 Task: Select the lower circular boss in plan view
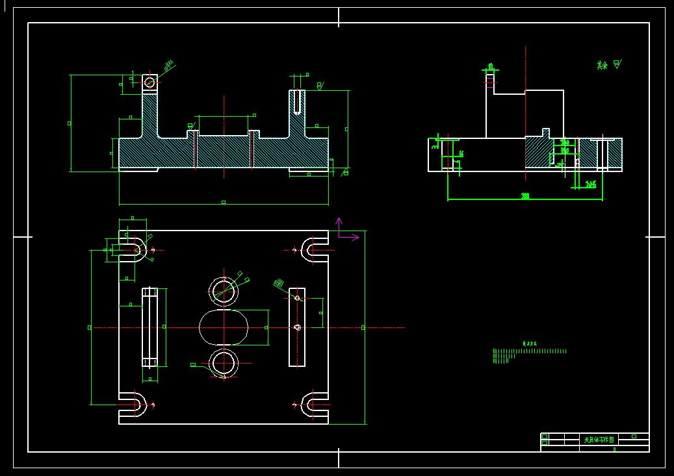[224, 364]
